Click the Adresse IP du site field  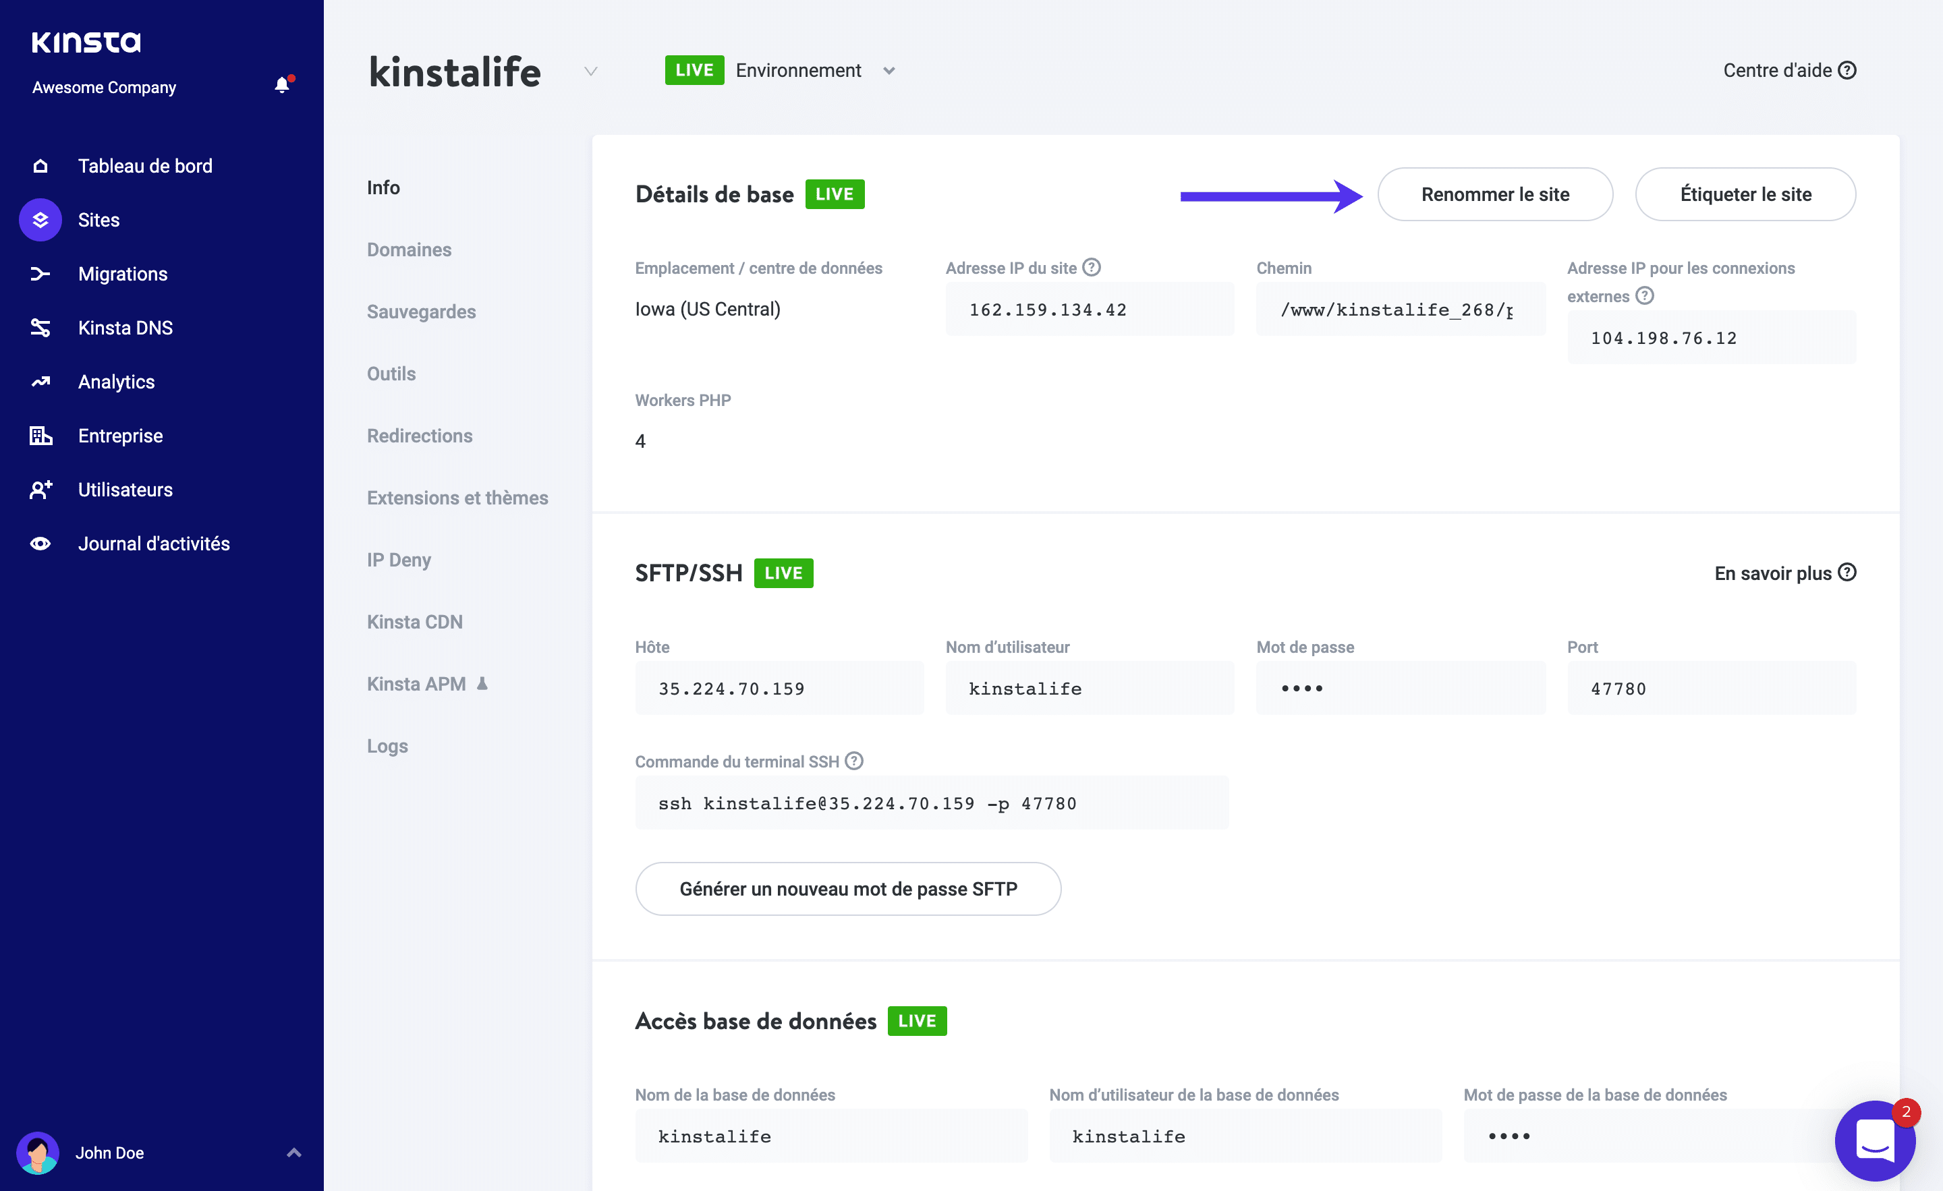[1090, 308]
